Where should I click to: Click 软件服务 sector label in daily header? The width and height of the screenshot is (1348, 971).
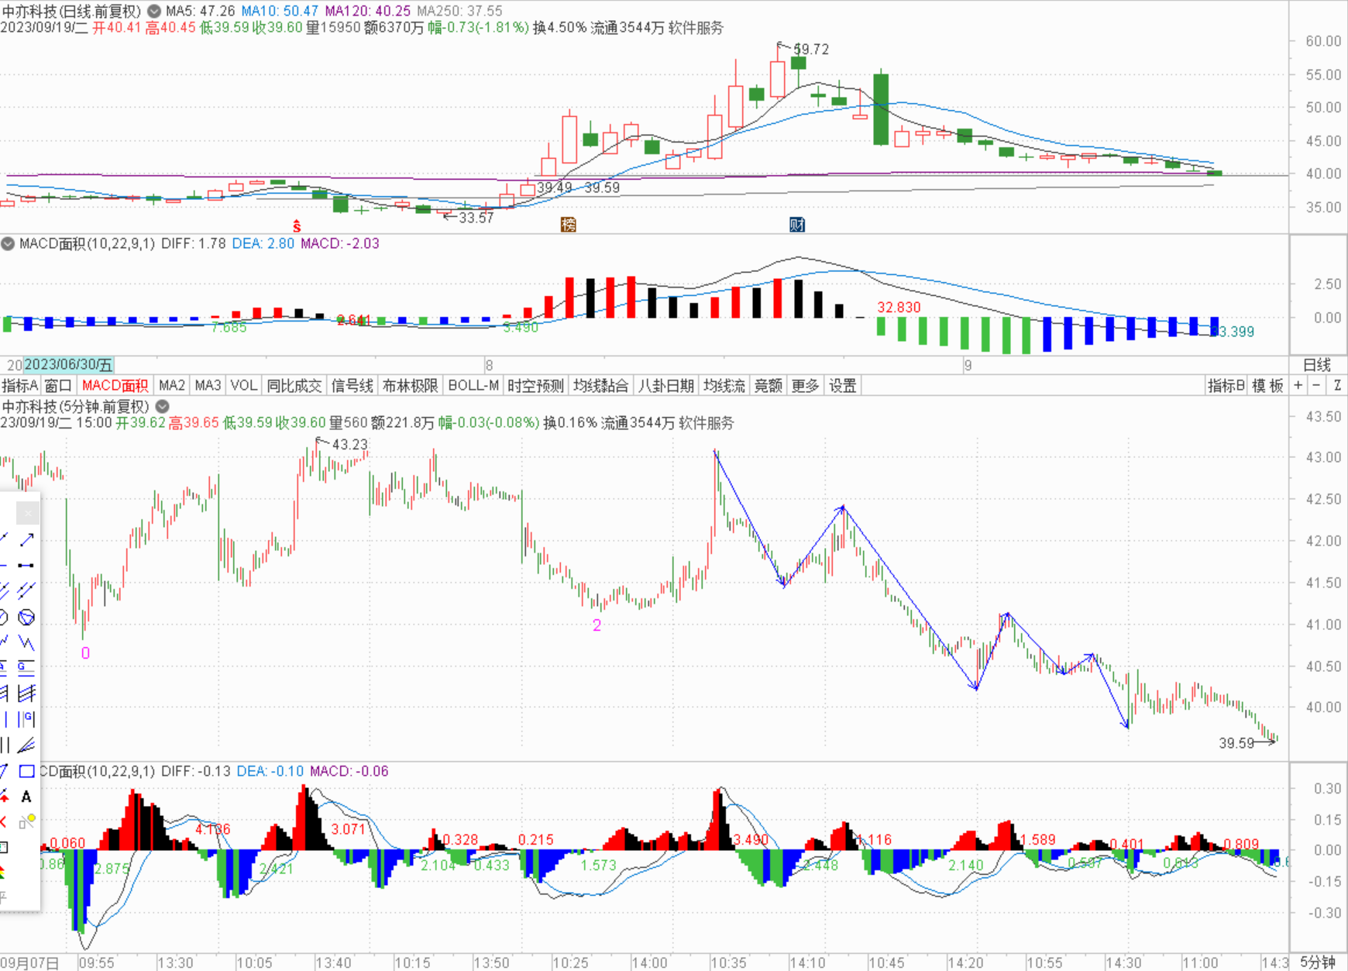[x=696, y=28]
